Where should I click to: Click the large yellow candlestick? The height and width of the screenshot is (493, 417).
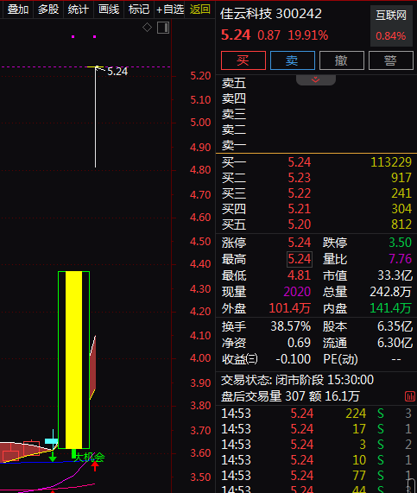point(74,360)
